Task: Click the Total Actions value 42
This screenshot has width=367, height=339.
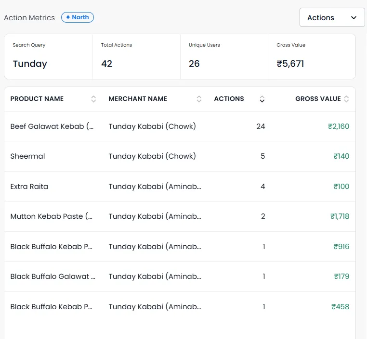Action: click(106, 64)
